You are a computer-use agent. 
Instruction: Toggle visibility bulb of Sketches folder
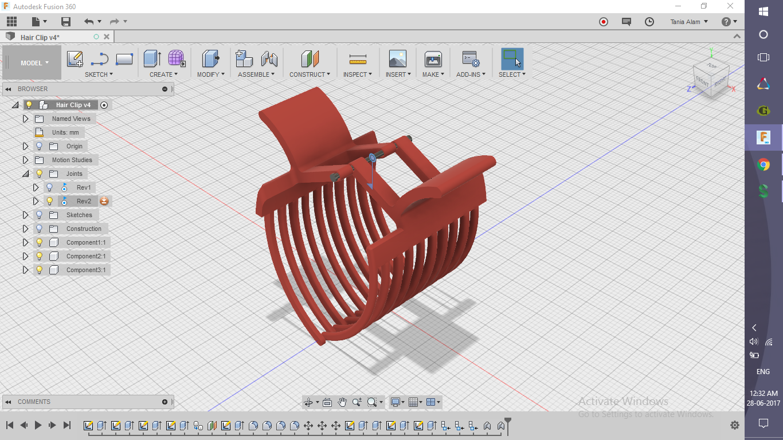coord(39,215)
